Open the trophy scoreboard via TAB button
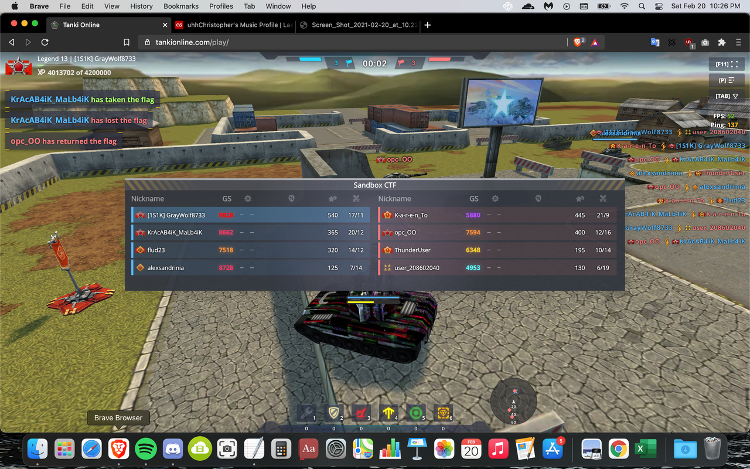This screenshot has height=469, width=750. [x=727, y=96]
